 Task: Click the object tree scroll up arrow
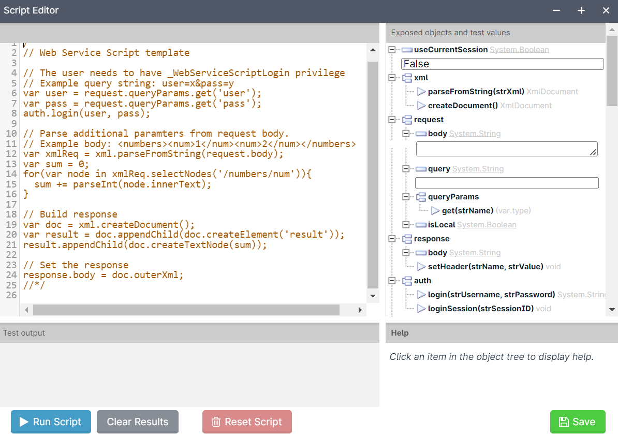[612, 30]
